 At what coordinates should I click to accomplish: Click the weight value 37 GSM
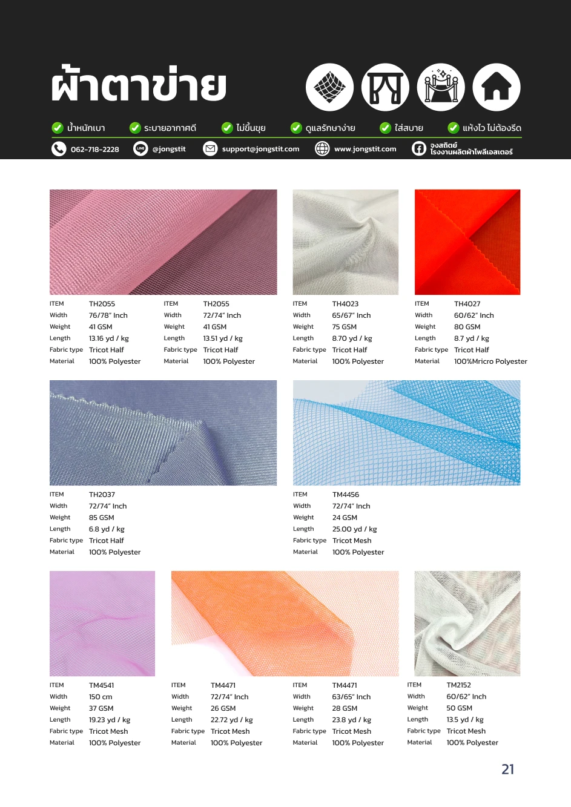101,708
